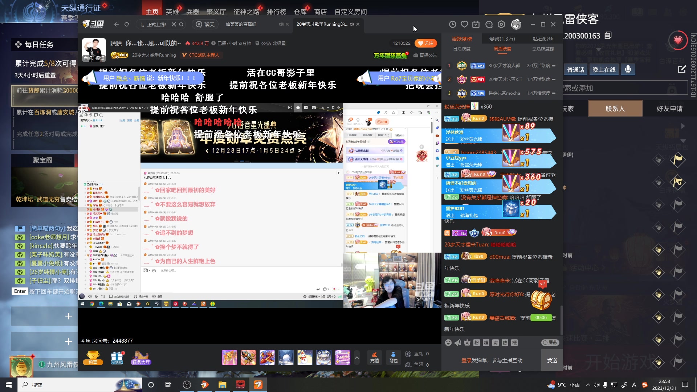
Task: Open 自定义房间 in game window
Action: 351,12
